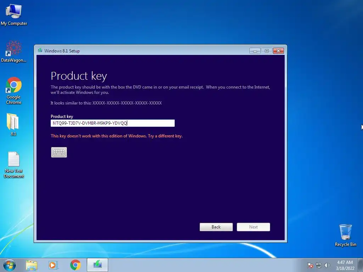
Task: Open the volume speaker tray icon
Action: [327, 265]
